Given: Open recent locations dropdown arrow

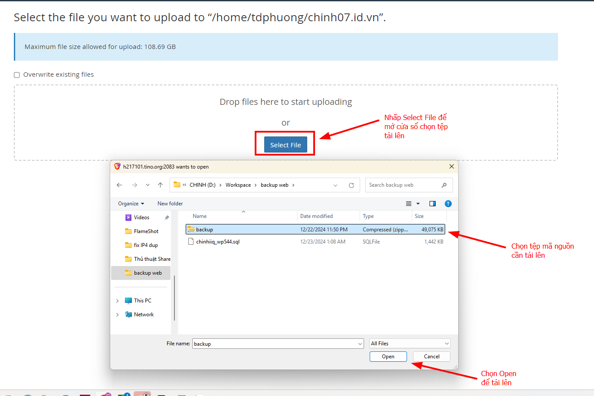Looking at the screenshot, I should pos(148,185).
